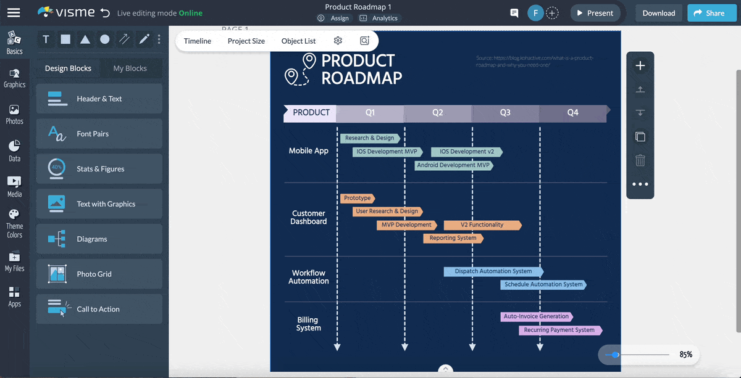Switch to the Project Size tab

246,41
